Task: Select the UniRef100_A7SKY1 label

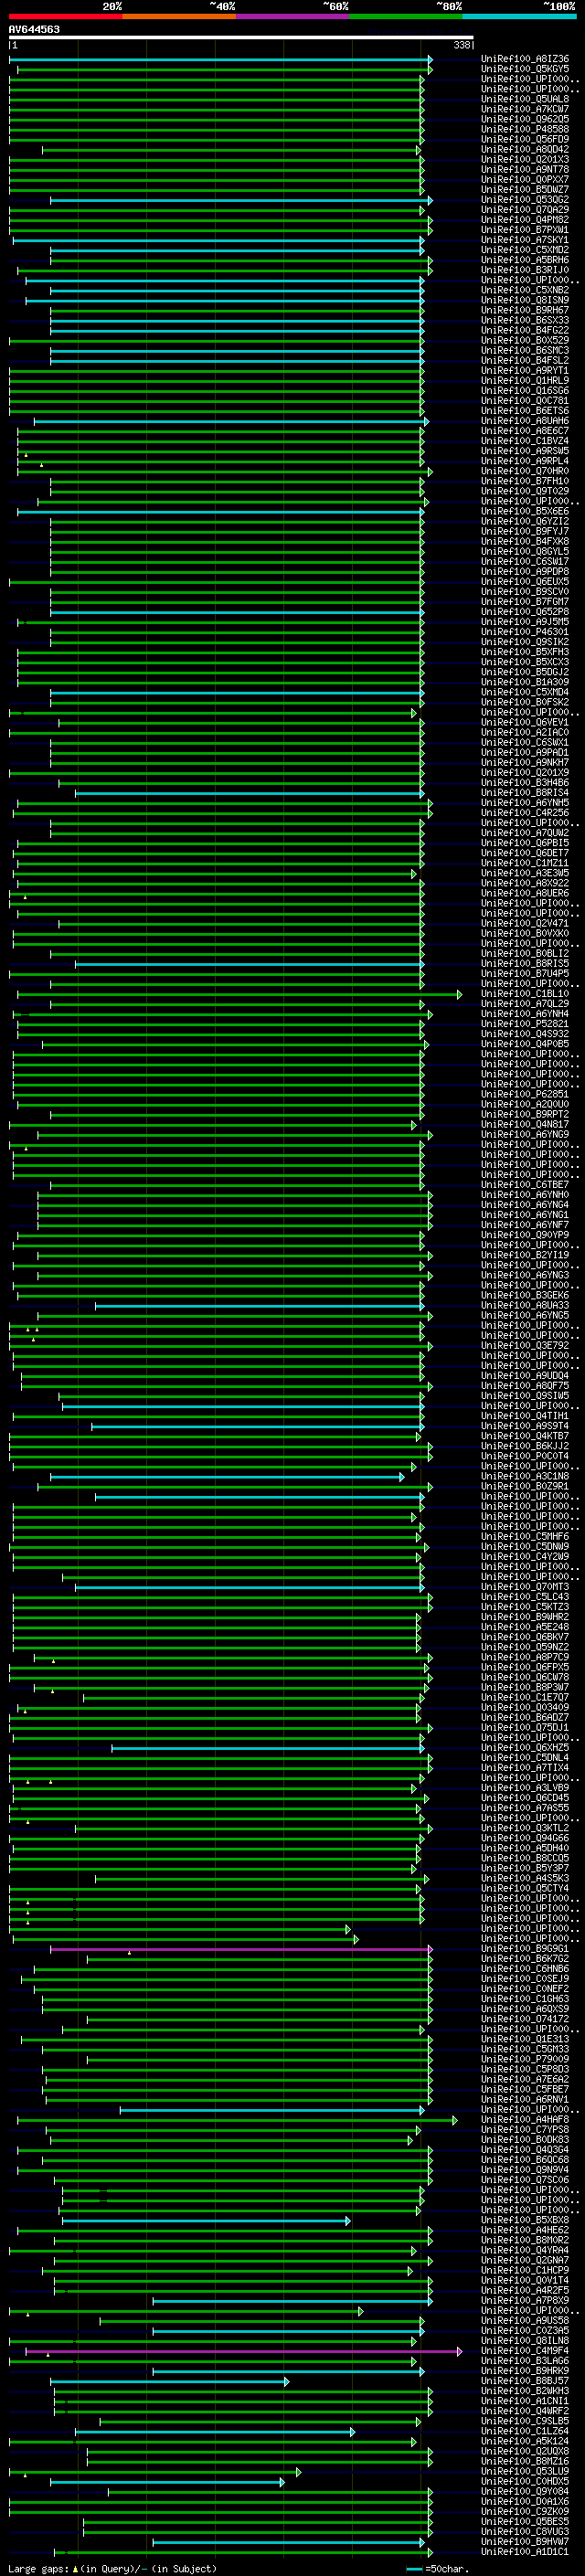Action: [525, 240]
